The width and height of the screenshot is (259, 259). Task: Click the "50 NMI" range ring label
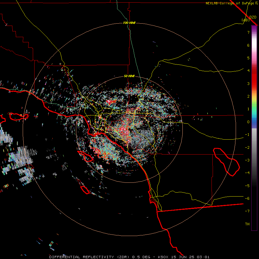[x=129, y=76]
